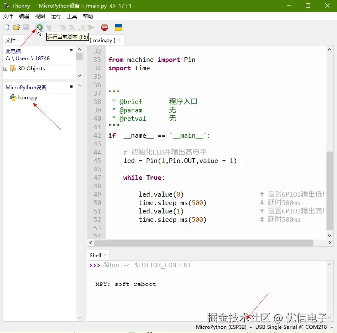Image resolution: width=337 pixels, height=333 pixels.
Task: Select the 3D Objects folder name
Action: pos(32,69)
